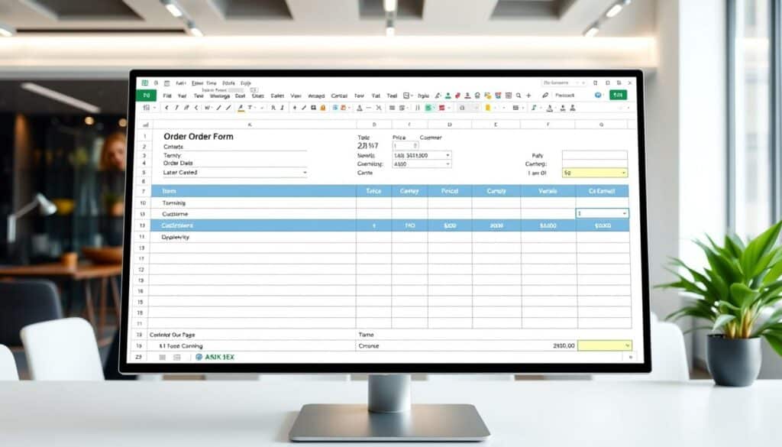Select the ASJK 1EX sheet tab
782x447 pixels.
pyautogui.click(x=215, y=357)
